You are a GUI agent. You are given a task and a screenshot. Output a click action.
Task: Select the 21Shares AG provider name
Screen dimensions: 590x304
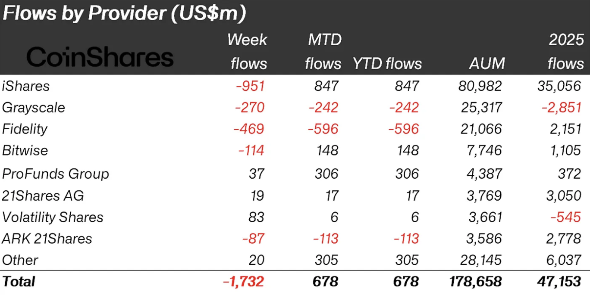43,195
